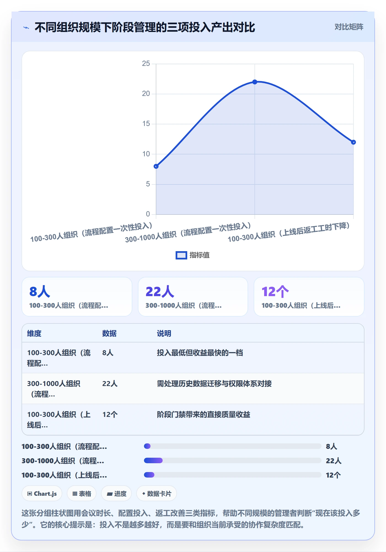
Task: Toggle the 指标值 legend color box
Action: [x=181, y=255]
